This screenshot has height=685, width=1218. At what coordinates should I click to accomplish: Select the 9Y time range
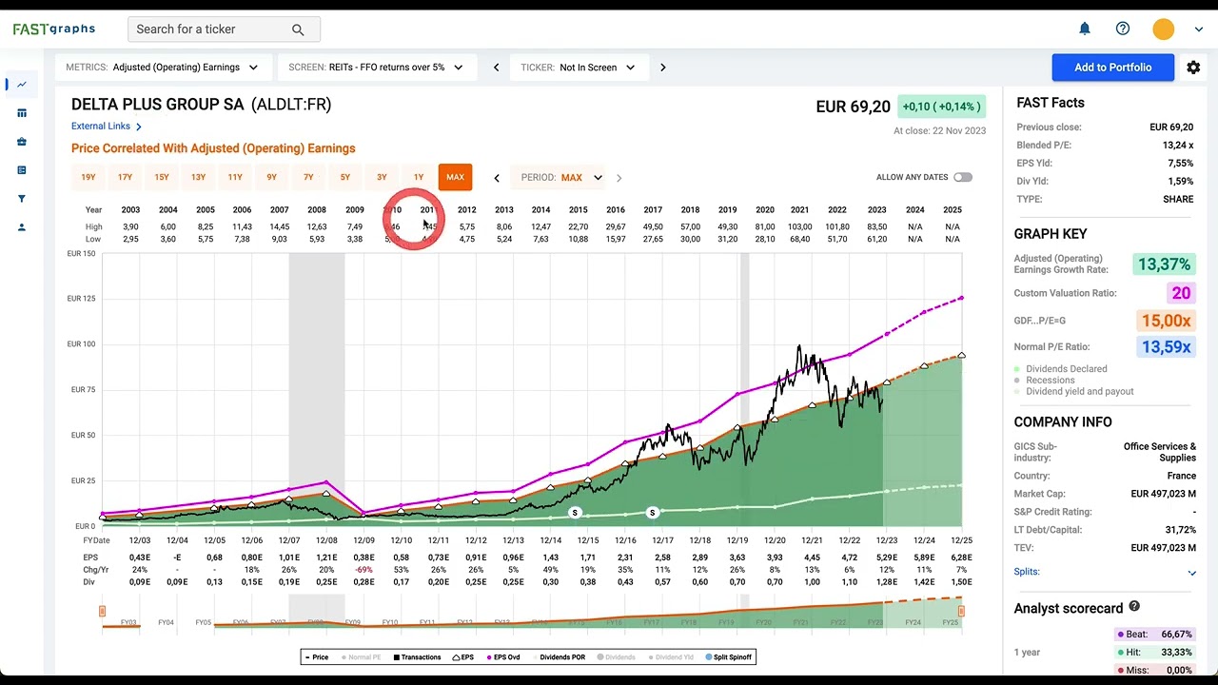272,177
